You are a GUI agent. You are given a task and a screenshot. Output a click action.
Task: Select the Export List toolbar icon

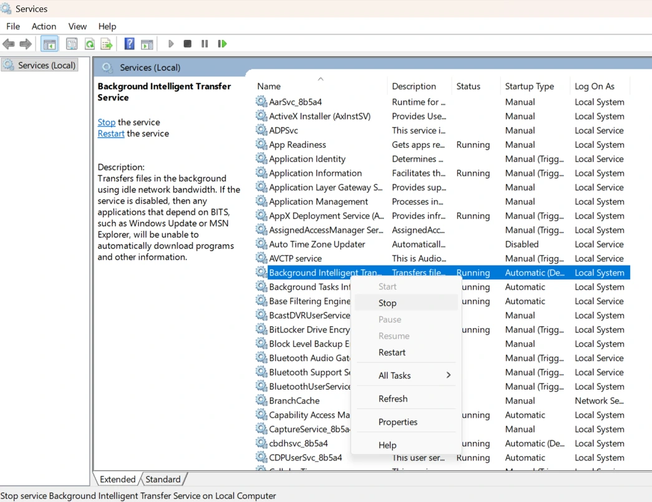pos(107,43)
